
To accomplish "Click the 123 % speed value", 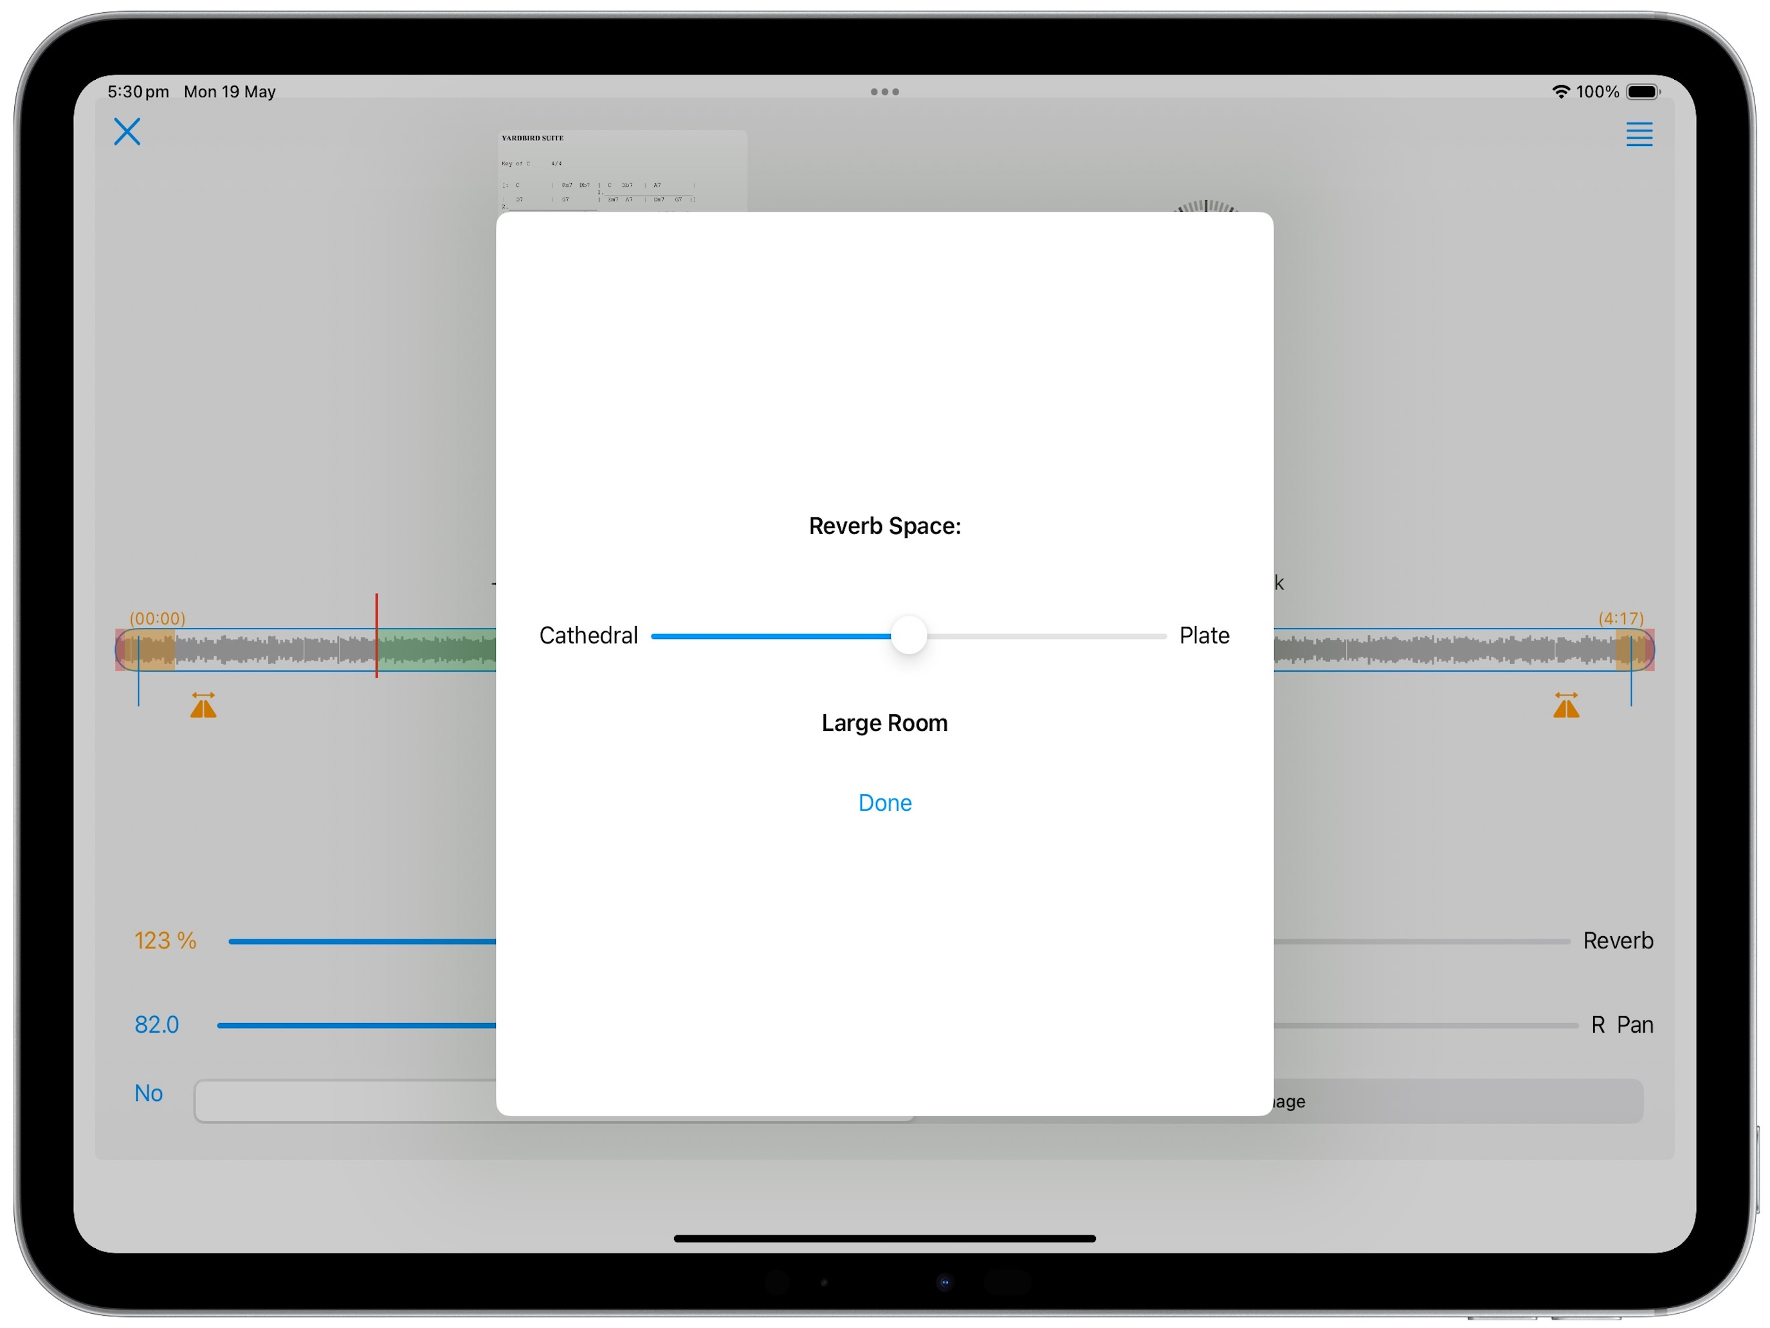I will click(165, 941).
